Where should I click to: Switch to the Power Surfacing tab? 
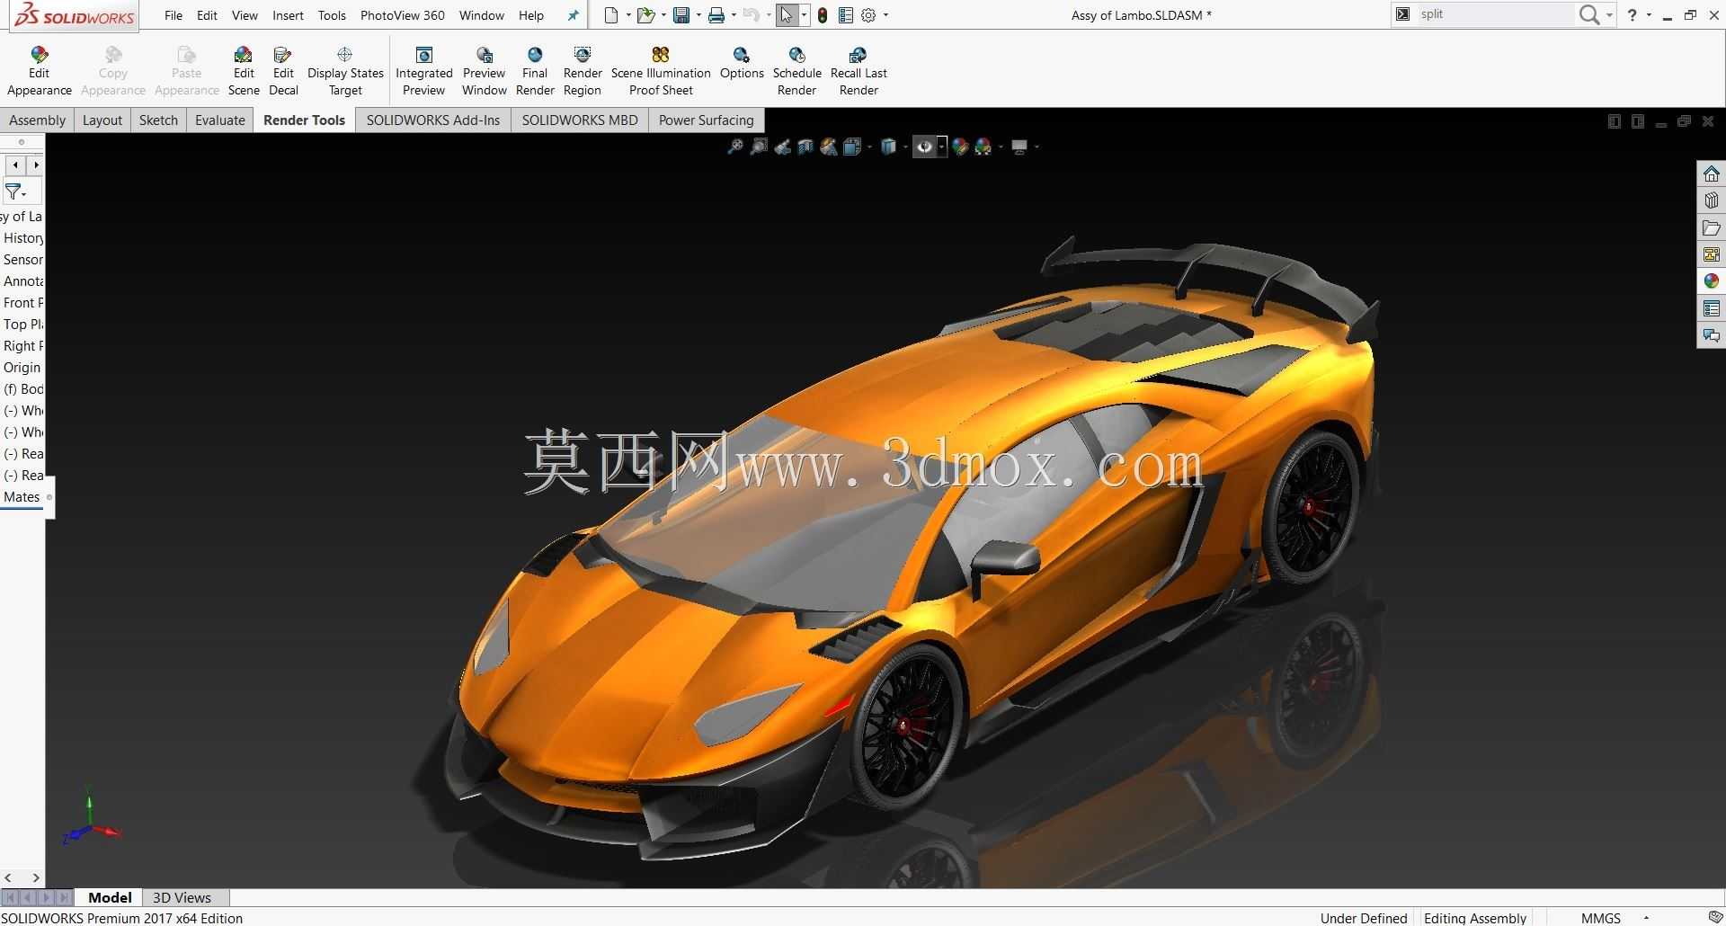pos(707,120)
